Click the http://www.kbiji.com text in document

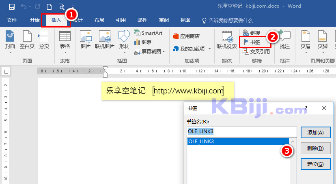[188, 91]
